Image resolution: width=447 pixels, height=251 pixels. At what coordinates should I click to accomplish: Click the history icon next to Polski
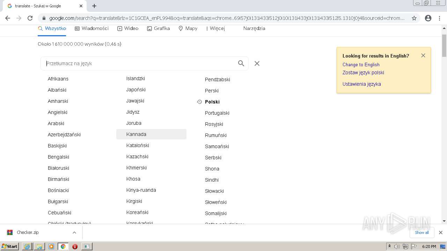point(199,102)
